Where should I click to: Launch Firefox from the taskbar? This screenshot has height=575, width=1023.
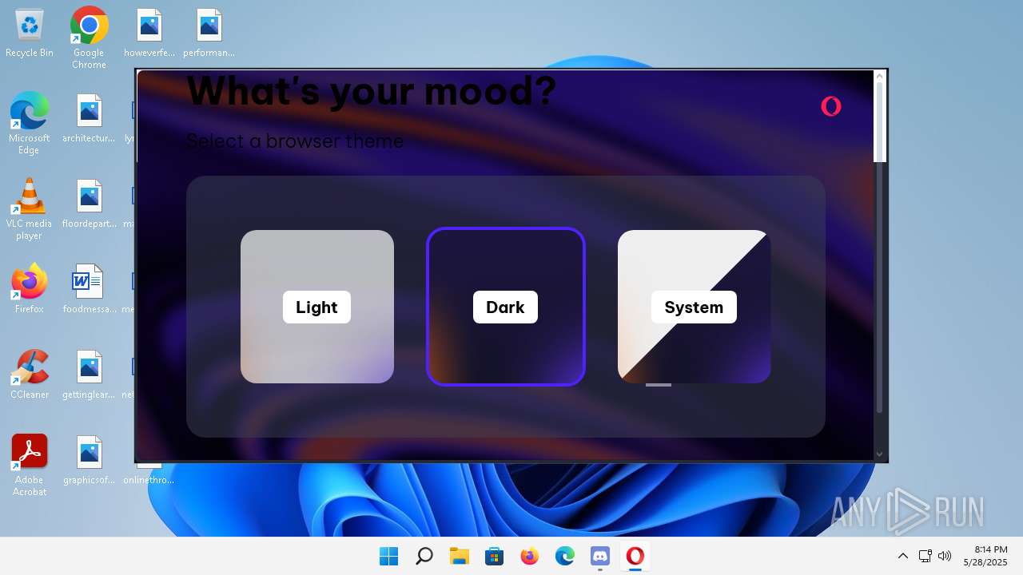[530, 556]
